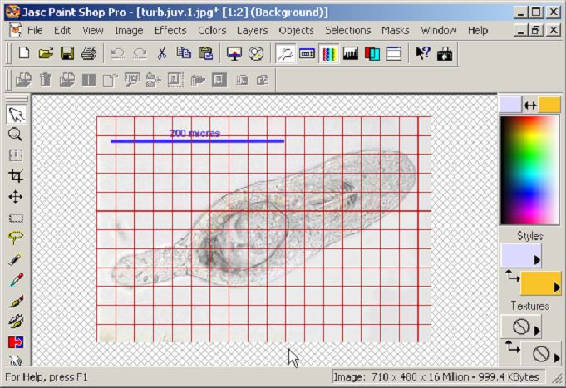The height and width of the screenshot is (388, 566).
Task: Click the normal viewing magnifier globe icon
Action: (x=256, y=53)
